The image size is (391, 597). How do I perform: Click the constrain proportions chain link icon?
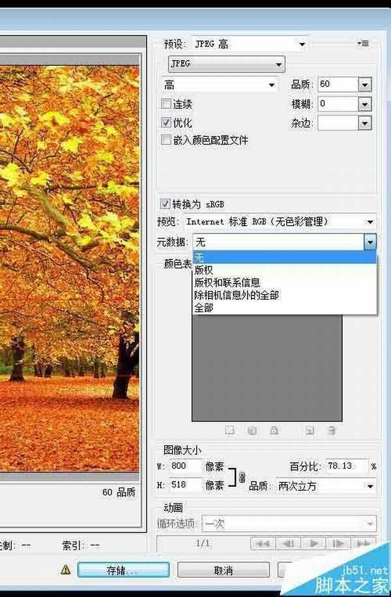coord(242,477)
